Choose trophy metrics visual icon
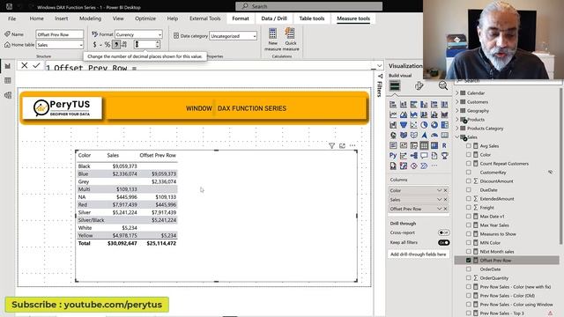 click(x=444, y=156)
